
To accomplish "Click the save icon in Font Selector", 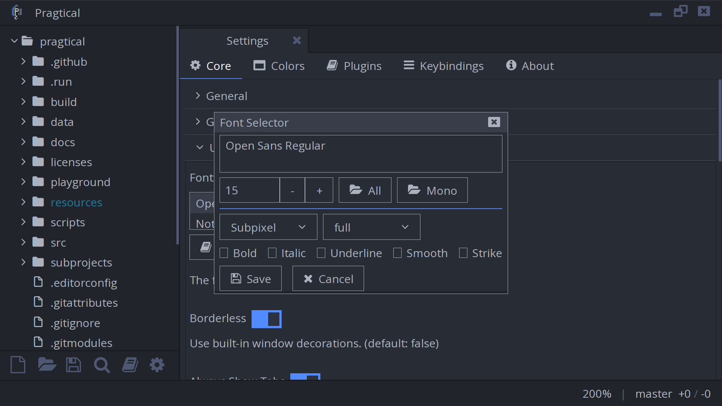I will tap(236, 279).
